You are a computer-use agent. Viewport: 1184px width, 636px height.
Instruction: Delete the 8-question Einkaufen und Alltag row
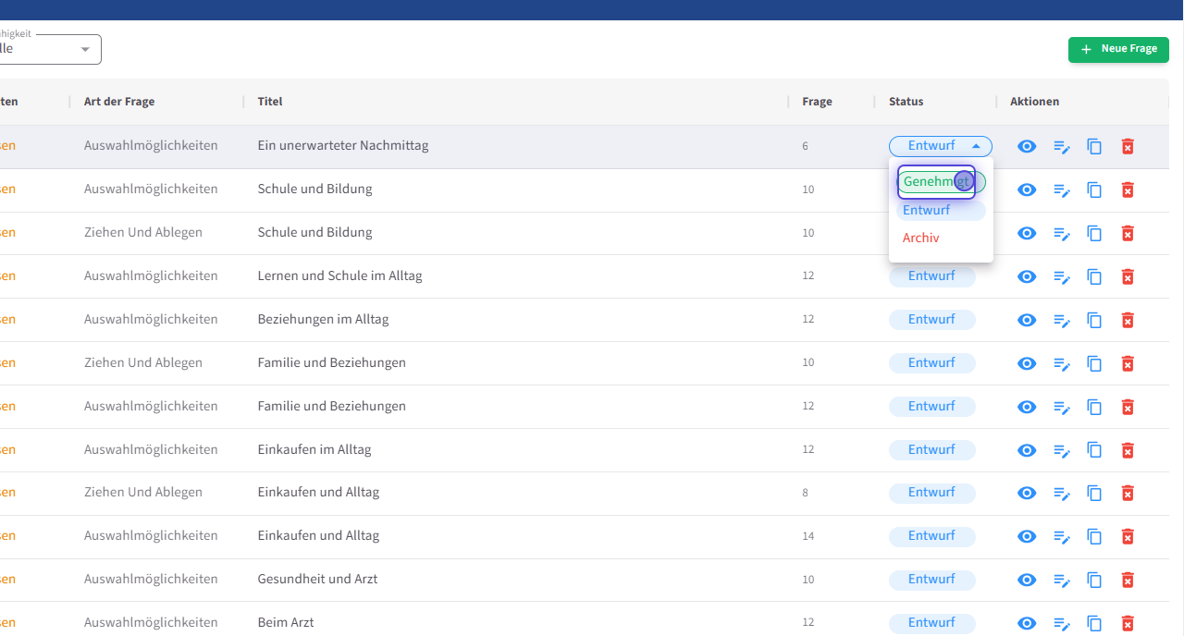[1127, 493]
